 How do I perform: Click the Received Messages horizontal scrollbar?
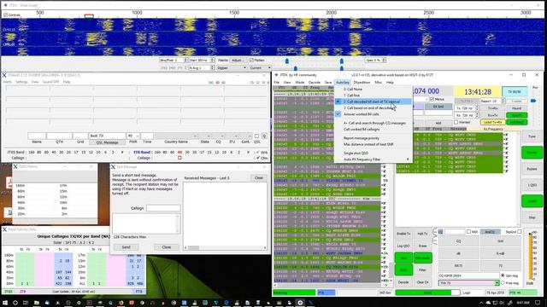226,248
